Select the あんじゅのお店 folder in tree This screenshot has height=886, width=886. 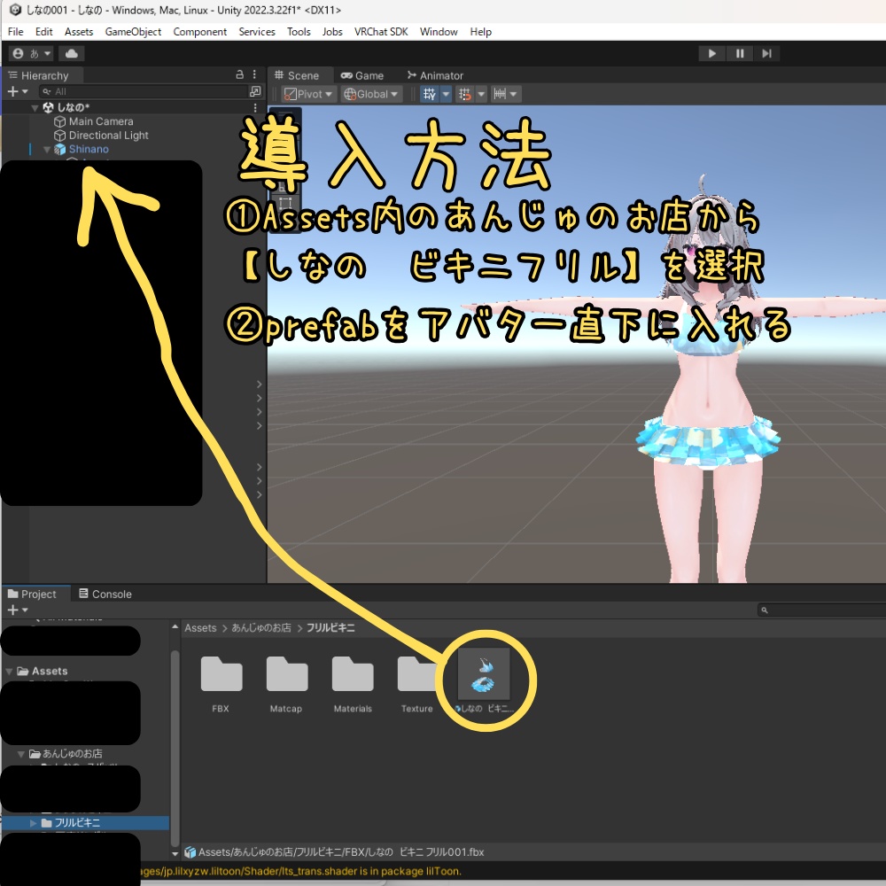tap(73, 754)
